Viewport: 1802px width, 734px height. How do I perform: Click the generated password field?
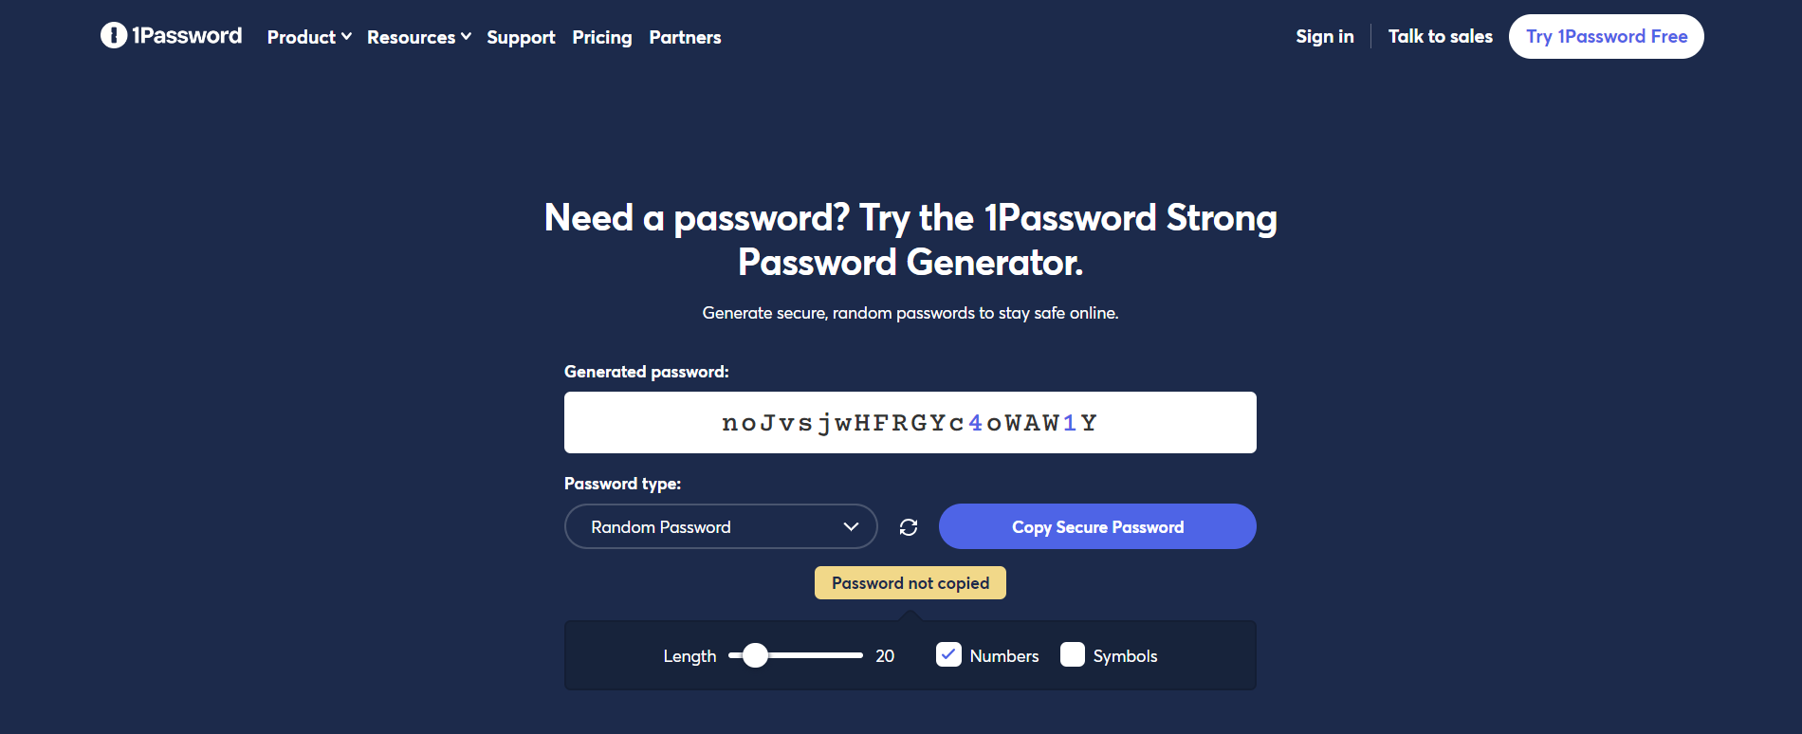910,423
